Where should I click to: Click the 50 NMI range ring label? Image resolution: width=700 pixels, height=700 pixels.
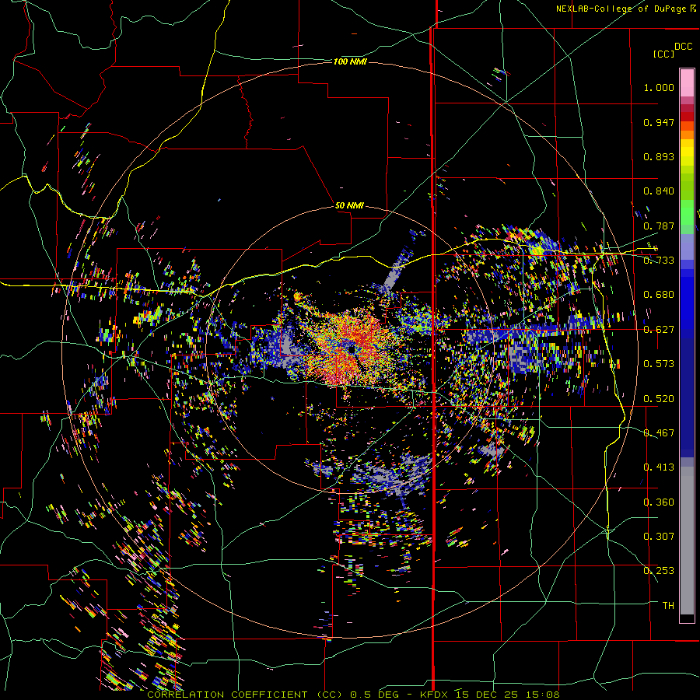[x=349, y=206]
